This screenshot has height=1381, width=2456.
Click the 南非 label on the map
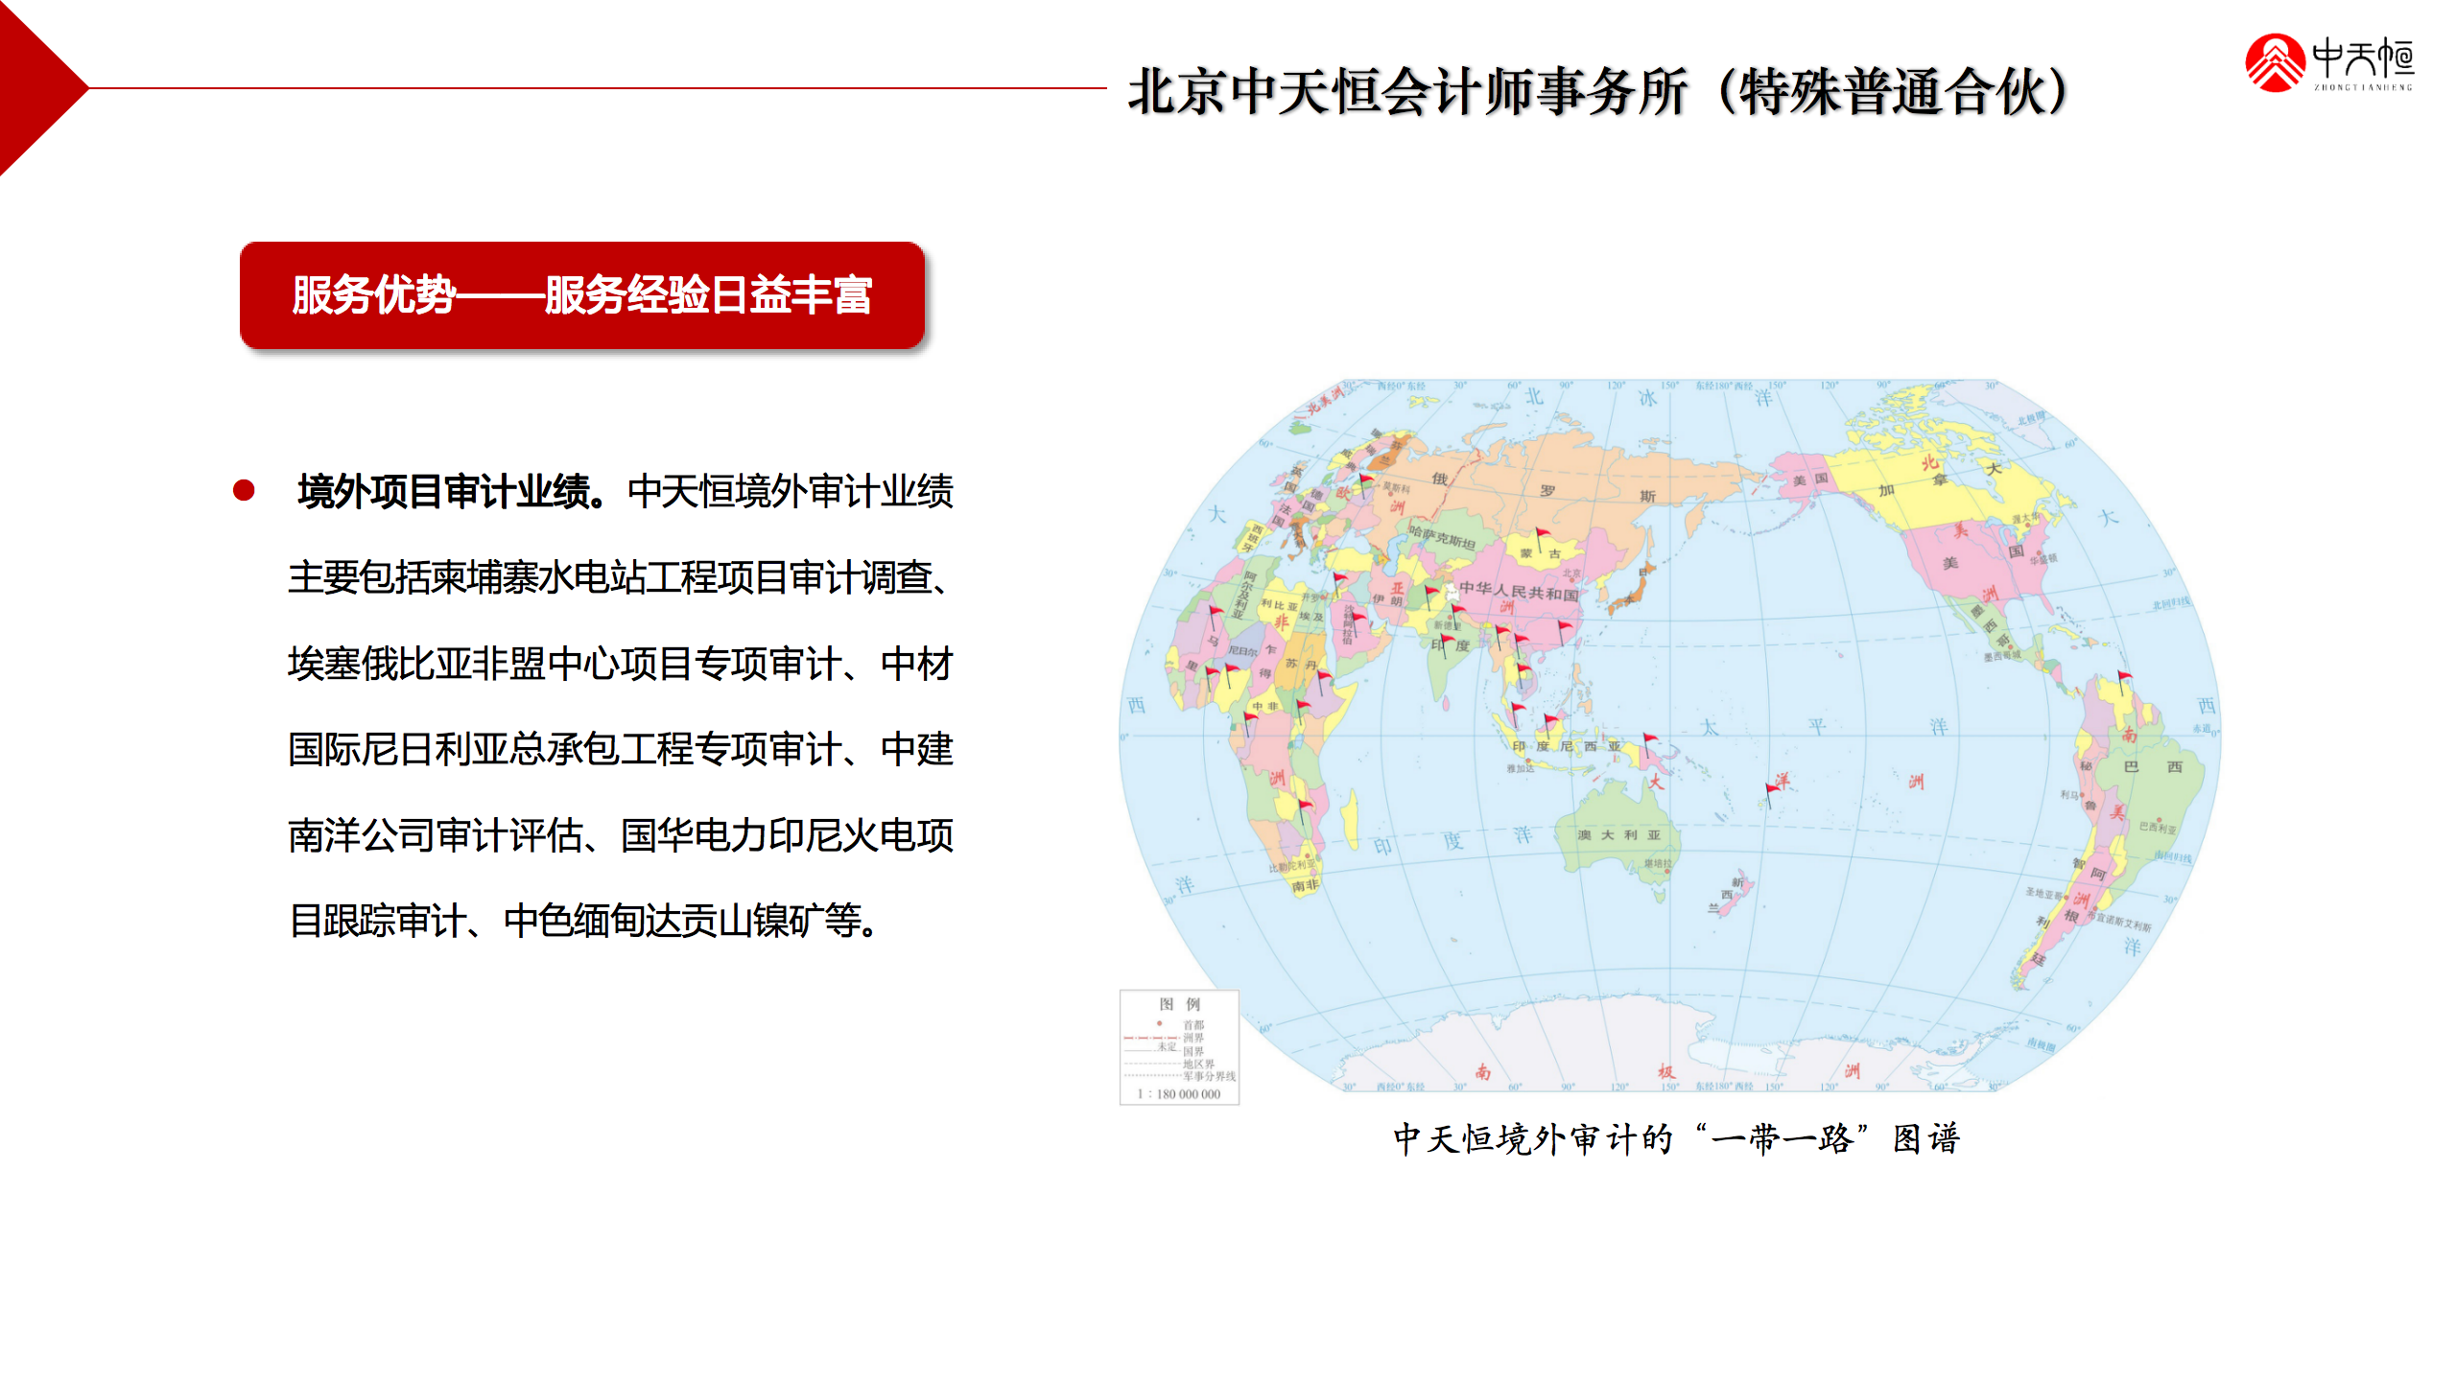1305,885
